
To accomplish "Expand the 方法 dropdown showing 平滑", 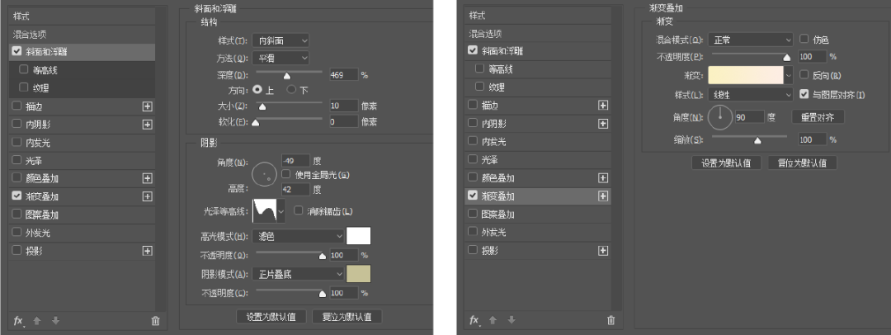I will [280, 58].
